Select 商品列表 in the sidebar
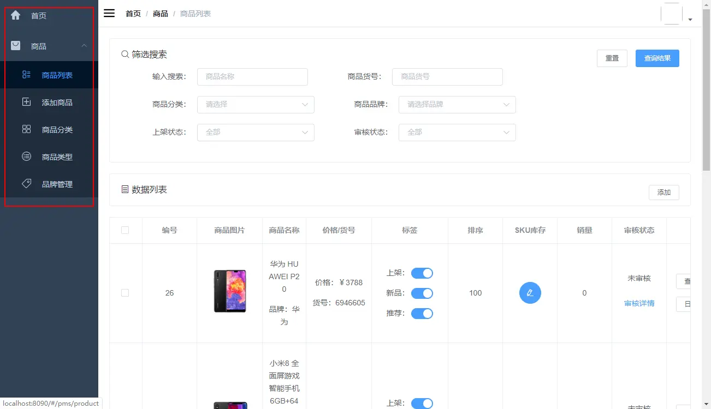711x409 pixels. click(x=49, y=75)
